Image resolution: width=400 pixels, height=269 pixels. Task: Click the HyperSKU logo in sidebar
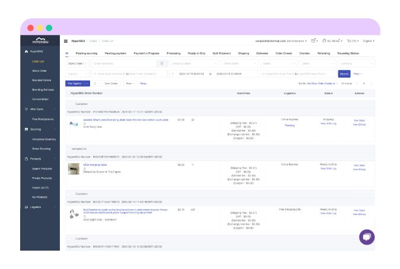(41, 40)
